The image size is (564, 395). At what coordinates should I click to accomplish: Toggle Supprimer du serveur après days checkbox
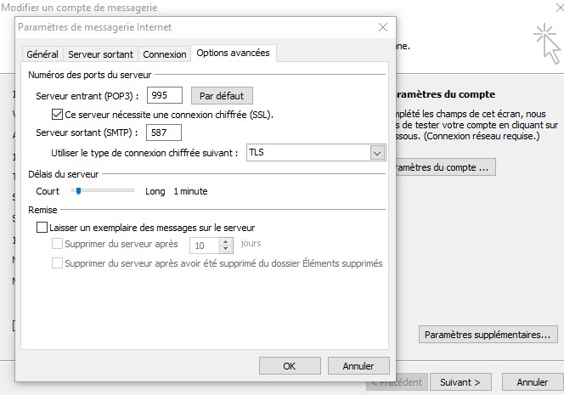[x=58, y=245]
